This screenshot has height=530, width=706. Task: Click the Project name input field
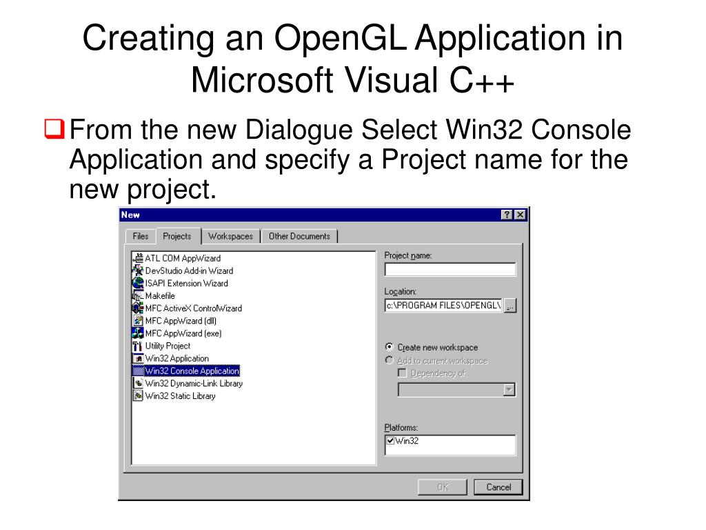tap(450, 270)
